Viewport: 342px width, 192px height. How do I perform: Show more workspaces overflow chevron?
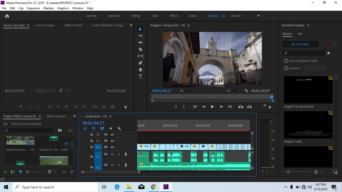(x=258, y=15)
